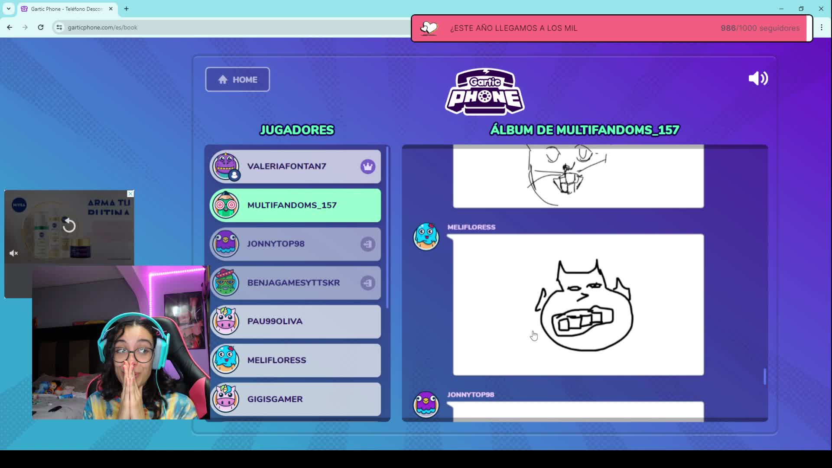Screen dimensions: 832x468
Task: Click the heart icon in follower banner
Action: point(429,28)
